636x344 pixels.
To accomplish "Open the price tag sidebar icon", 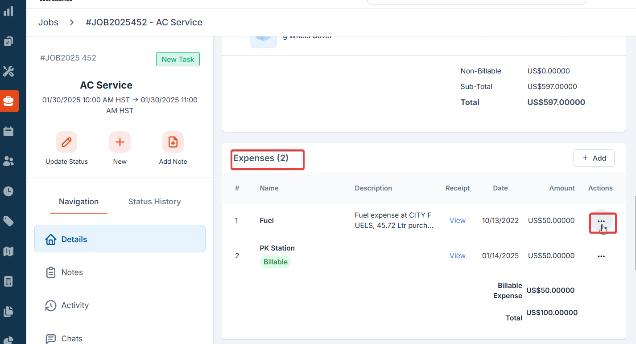I will (8, 221).
